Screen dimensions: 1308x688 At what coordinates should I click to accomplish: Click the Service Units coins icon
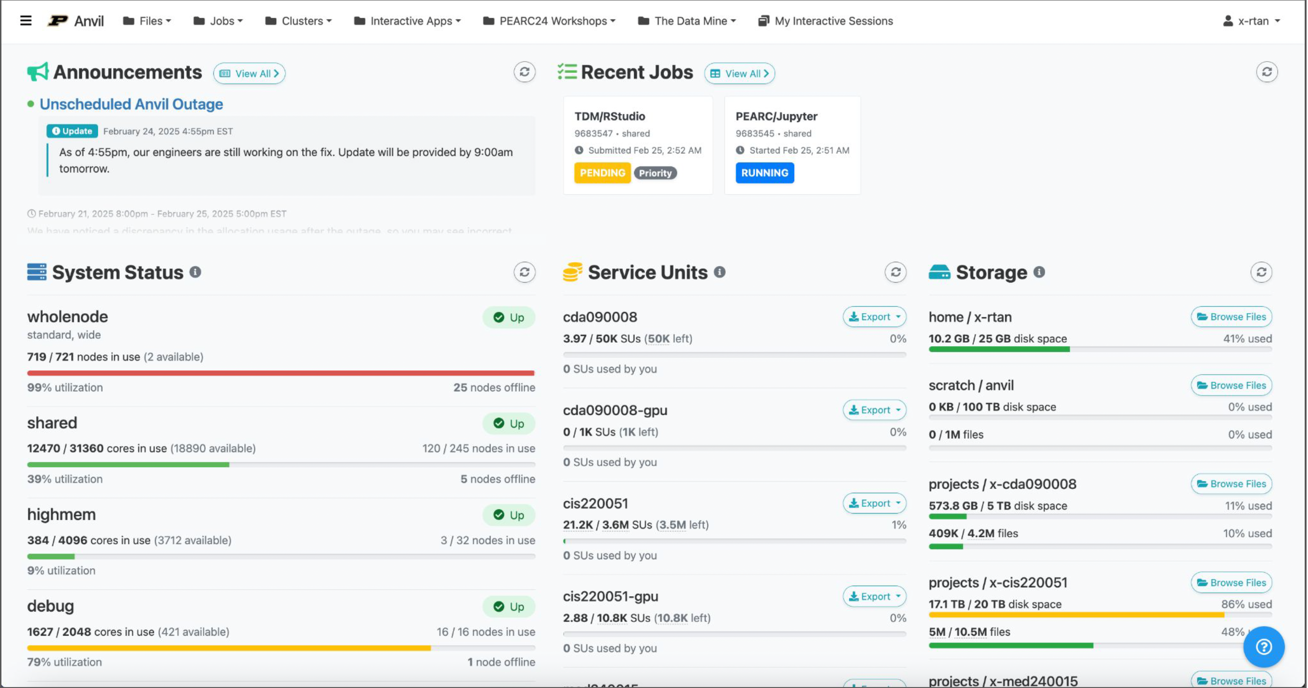572,272
